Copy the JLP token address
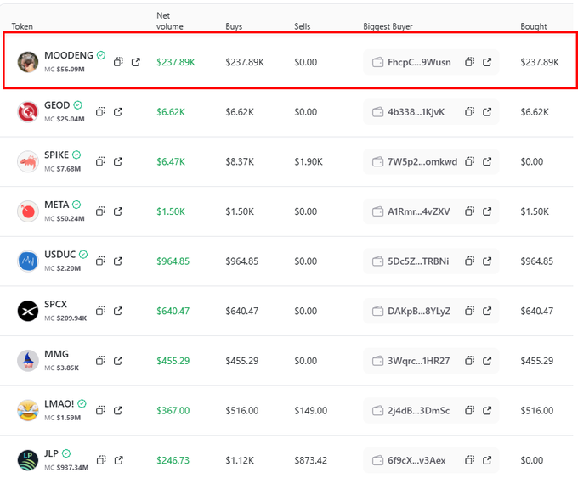The height and width of the screenshot is (478, 578). coord(100,460)
